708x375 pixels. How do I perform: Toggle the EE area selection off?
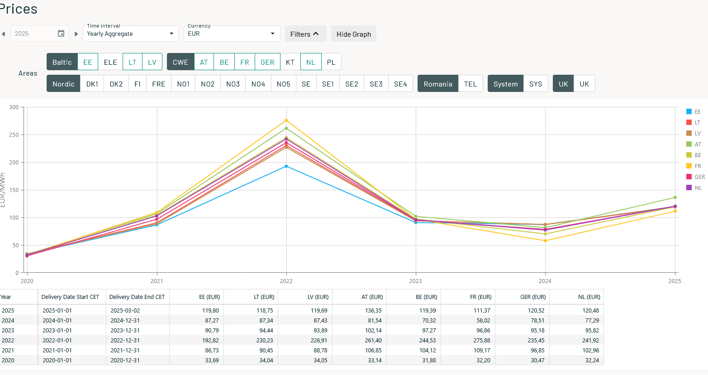(x=88, y=62)
